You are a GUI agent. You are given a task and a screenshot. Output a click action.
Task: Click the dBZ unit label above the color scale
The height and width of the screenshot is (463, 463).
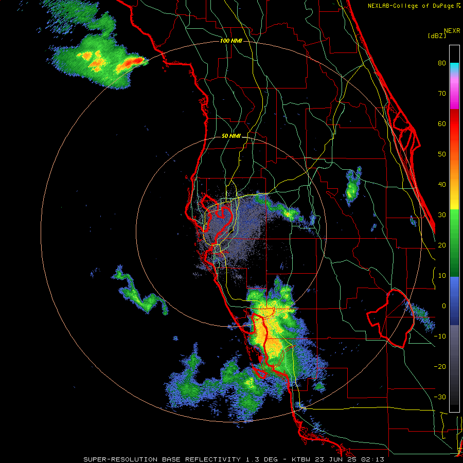(437, 35)
